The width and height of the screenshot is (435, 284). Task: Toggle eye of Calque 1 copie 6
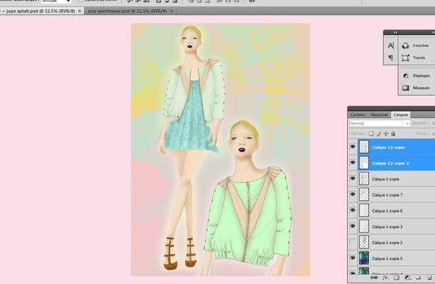(352, 210)
